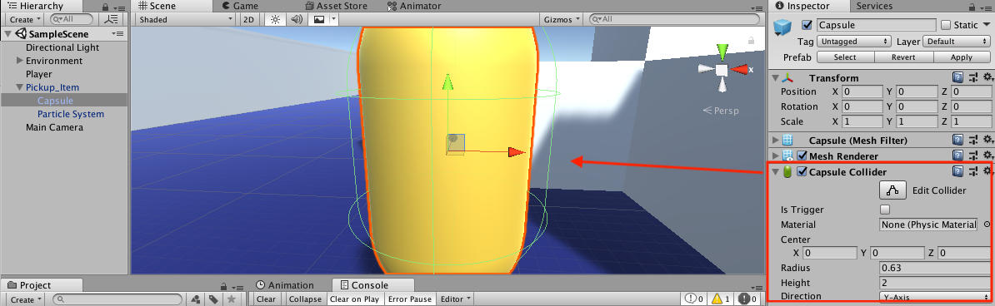Click the Clear console button

point(267,299)
